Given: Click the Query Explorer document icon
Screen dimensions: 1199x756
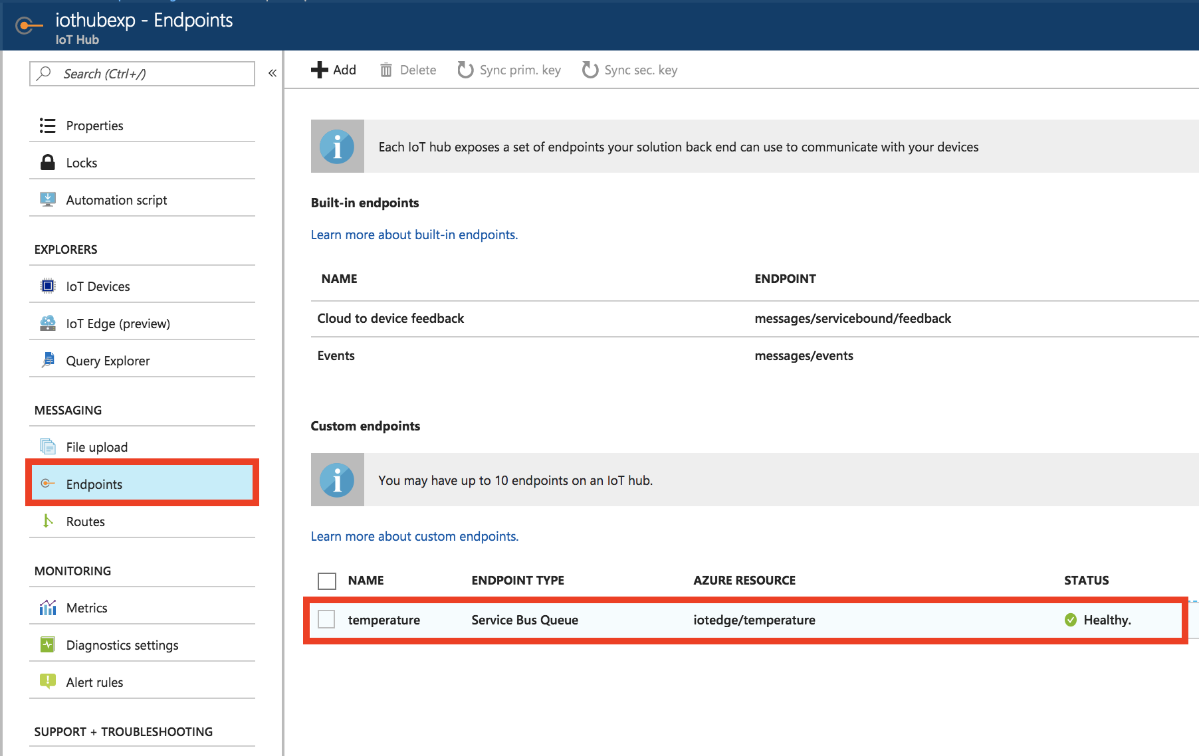Looking at the screenshot, I should (48, 360).
